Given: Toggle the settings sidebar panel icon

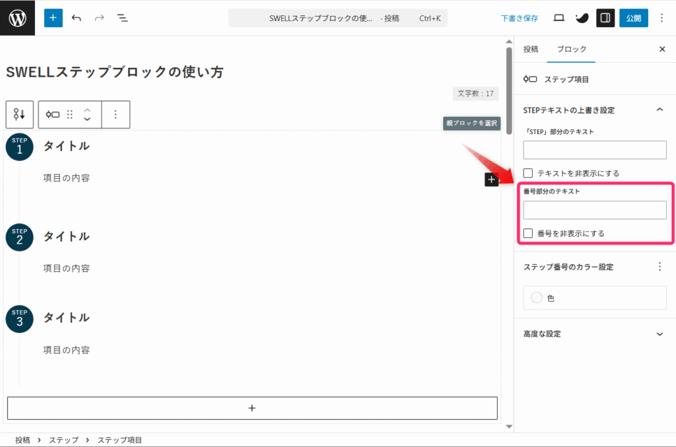Looking at the screenshot, I should [x=605, y=18].
